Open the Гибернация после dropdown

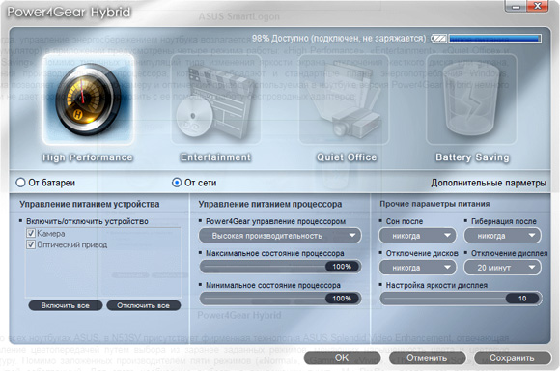(x=502, y=236)
